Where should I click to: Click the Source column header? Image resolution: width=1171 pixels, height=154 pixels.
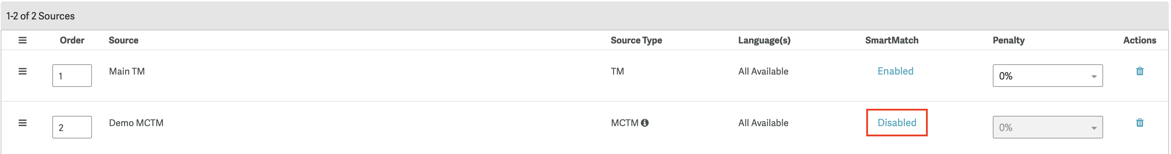(123, 40)
